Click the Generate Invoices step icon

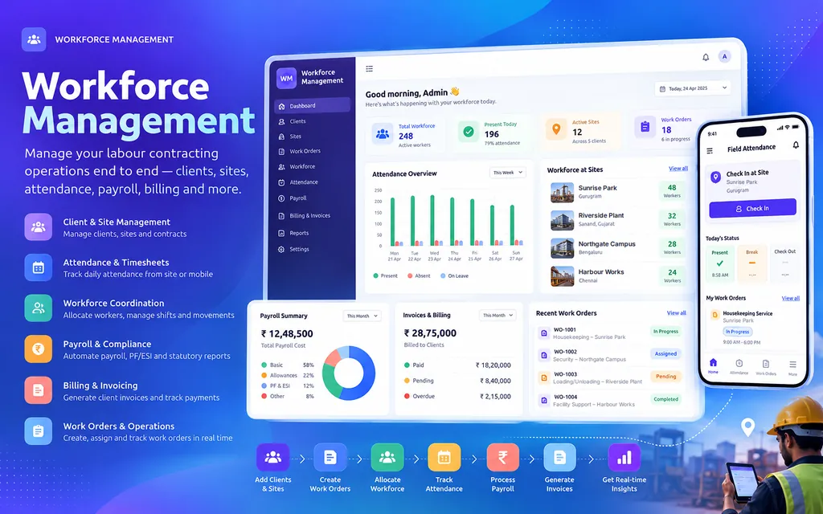click(x=559, y=457)
